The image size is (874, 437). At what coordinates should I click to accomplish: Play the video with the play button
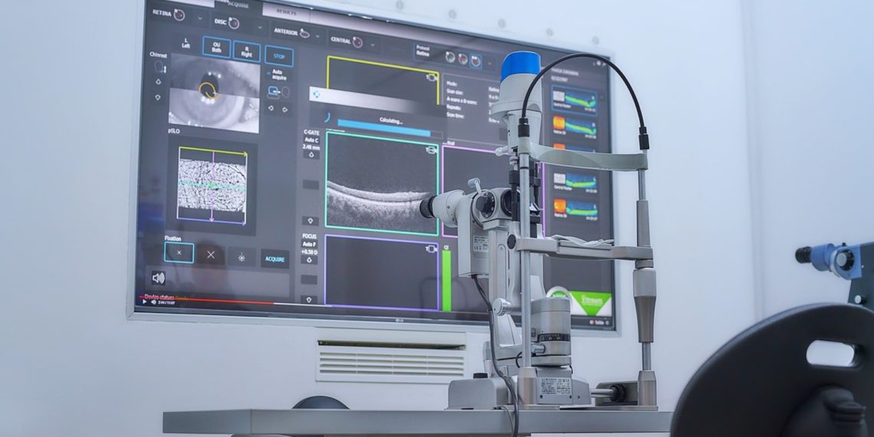145,302
